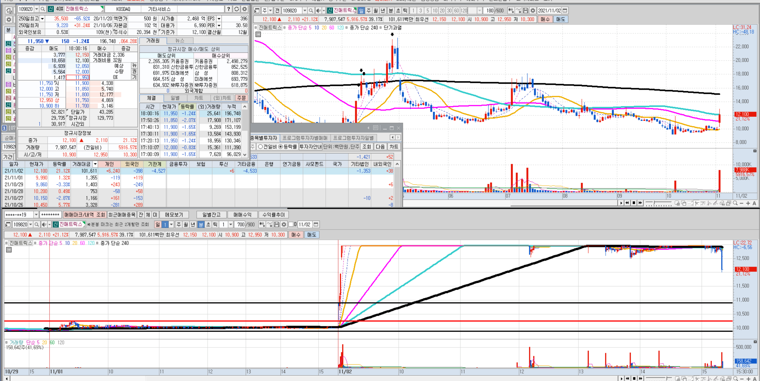The image size is (760, 381).
Task: Click the search magnifier in upper chart toolbar
Action: (x=311, y=11)
